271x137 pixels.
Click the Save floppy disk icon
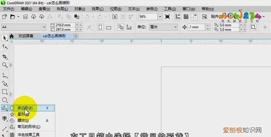point(25,17)
